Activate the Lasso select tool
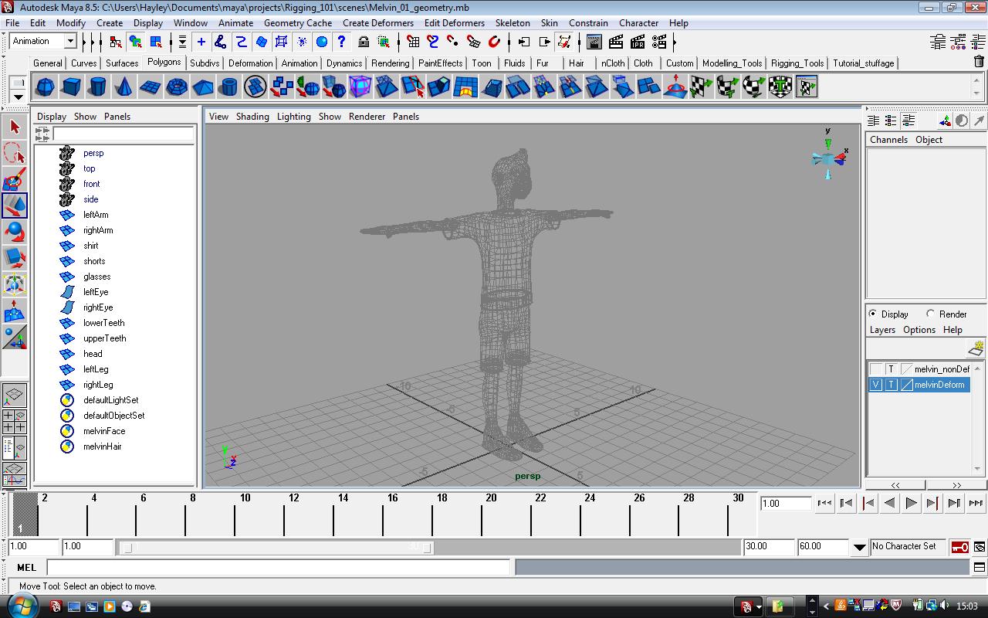 click(x=15, y=153)
